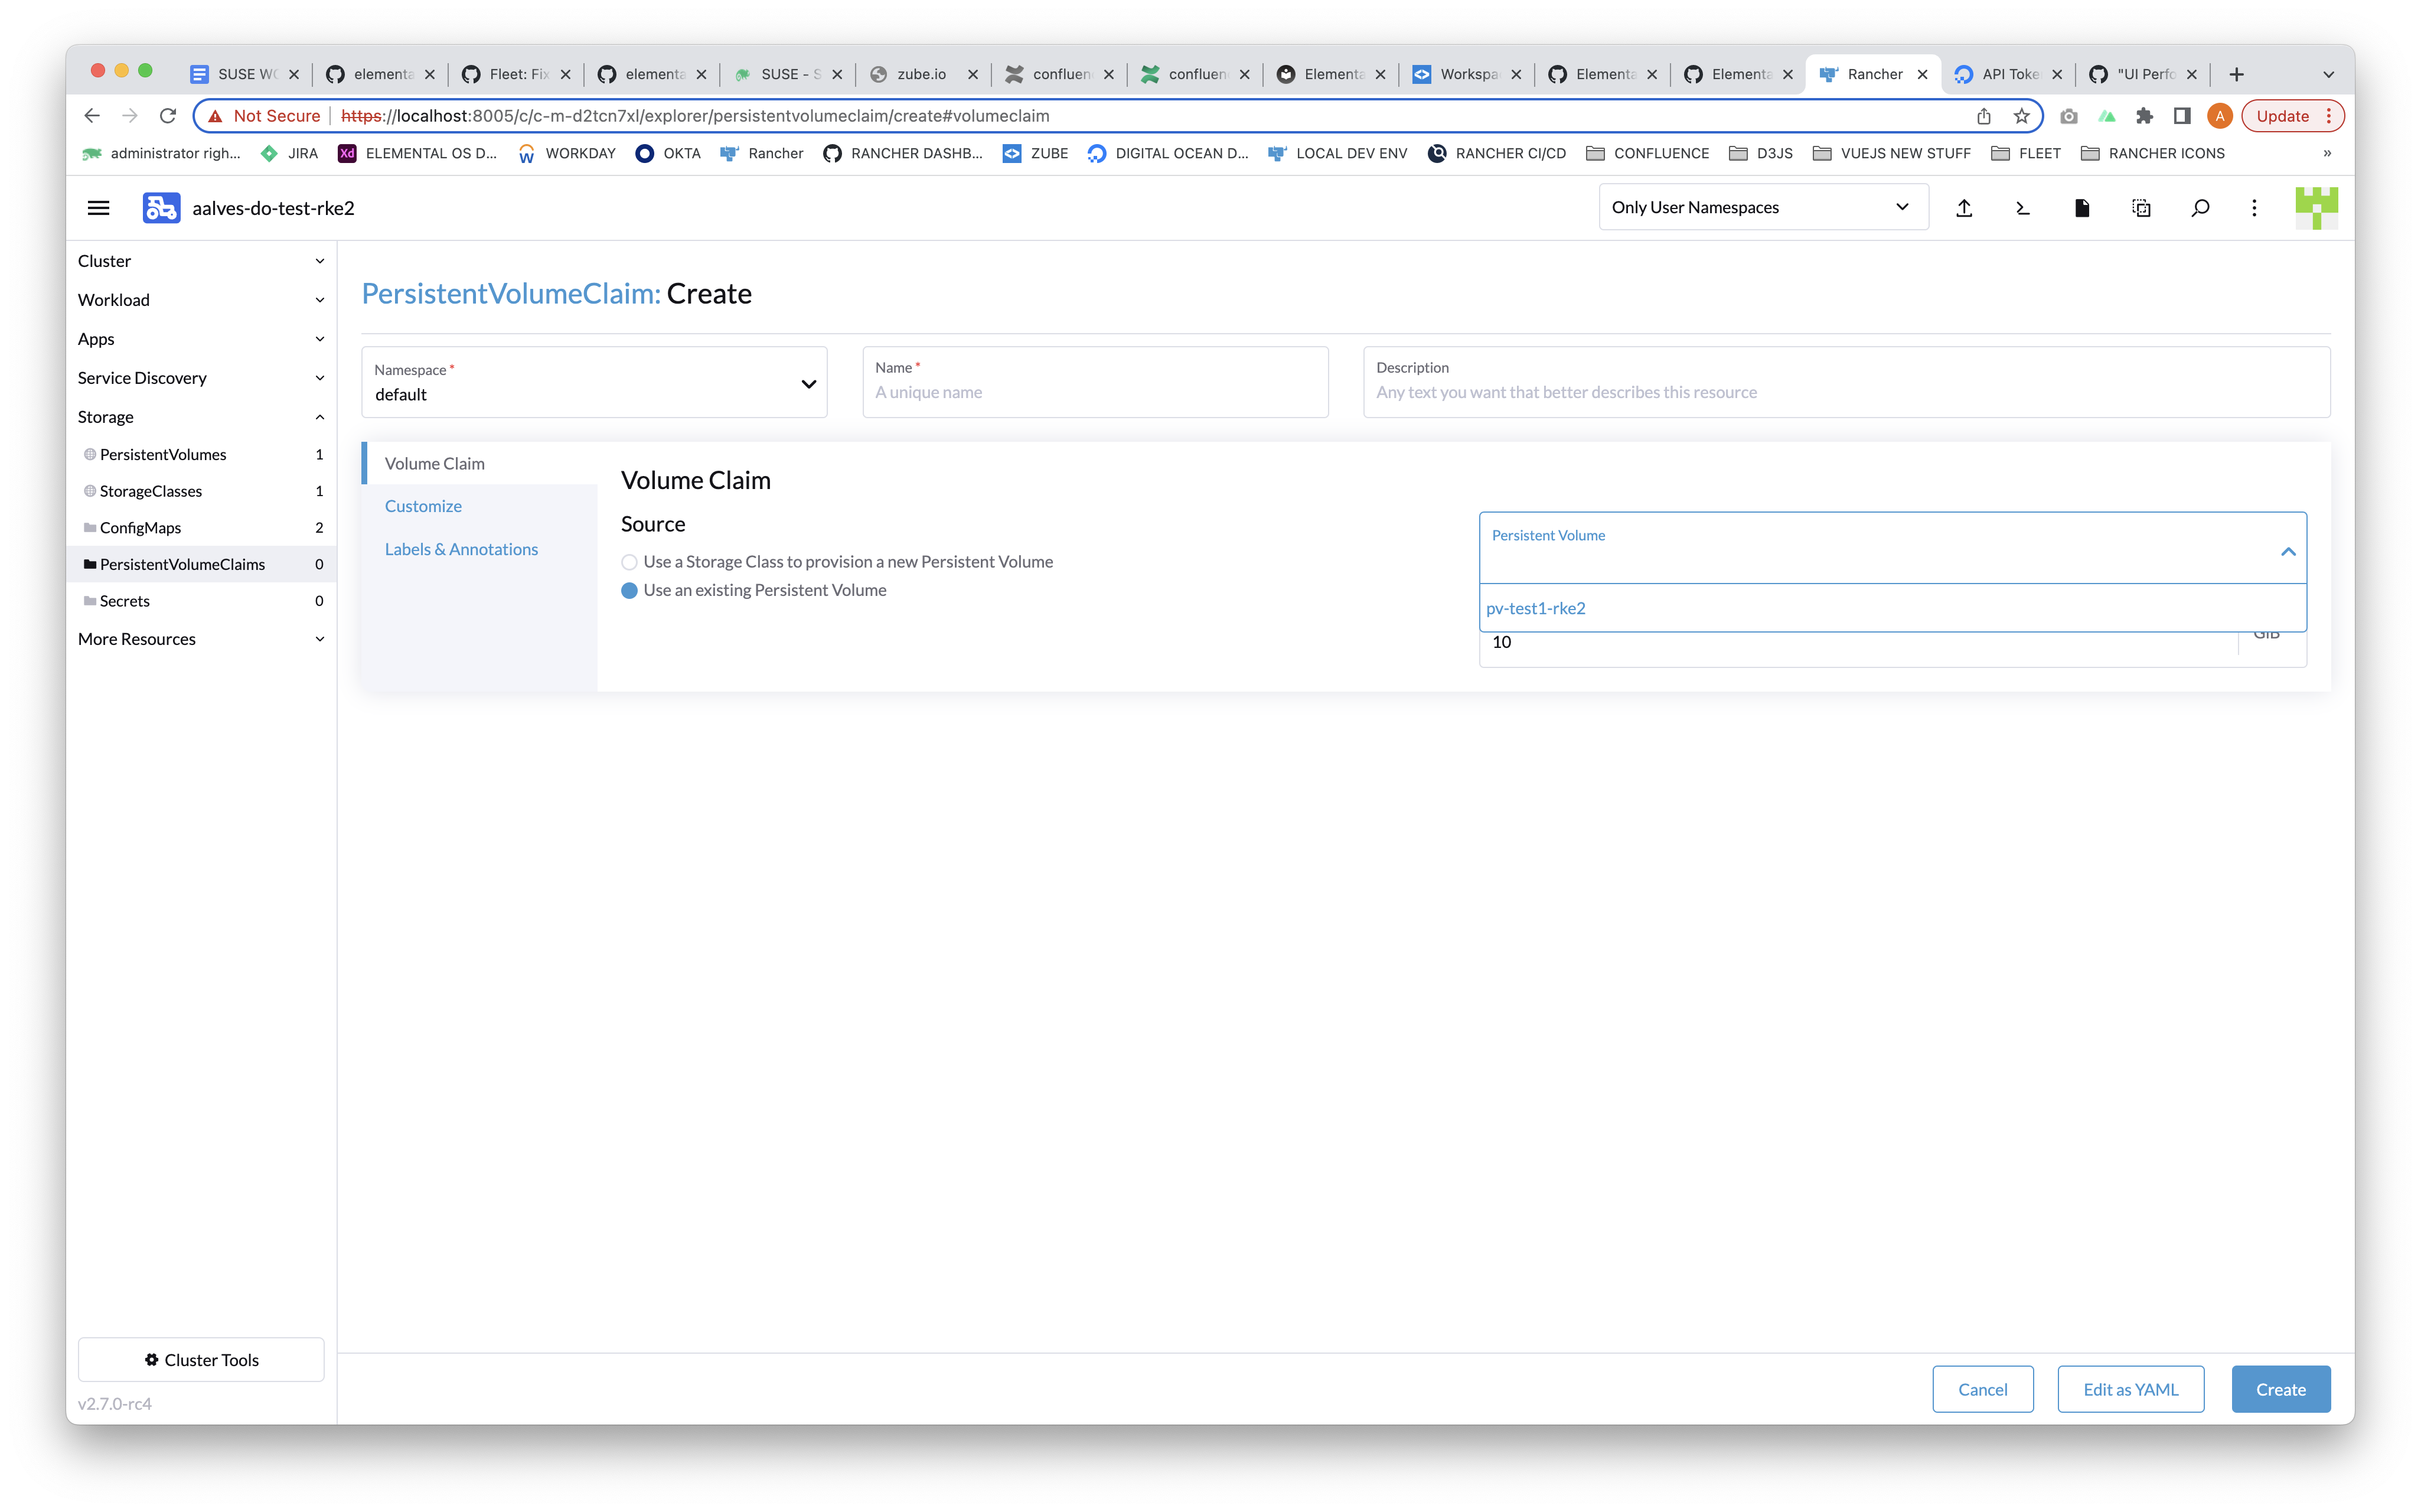Open the hamburger menu beside the cluster name
The width and height of the screenshot is (2421, 1512).
point(99,207)
